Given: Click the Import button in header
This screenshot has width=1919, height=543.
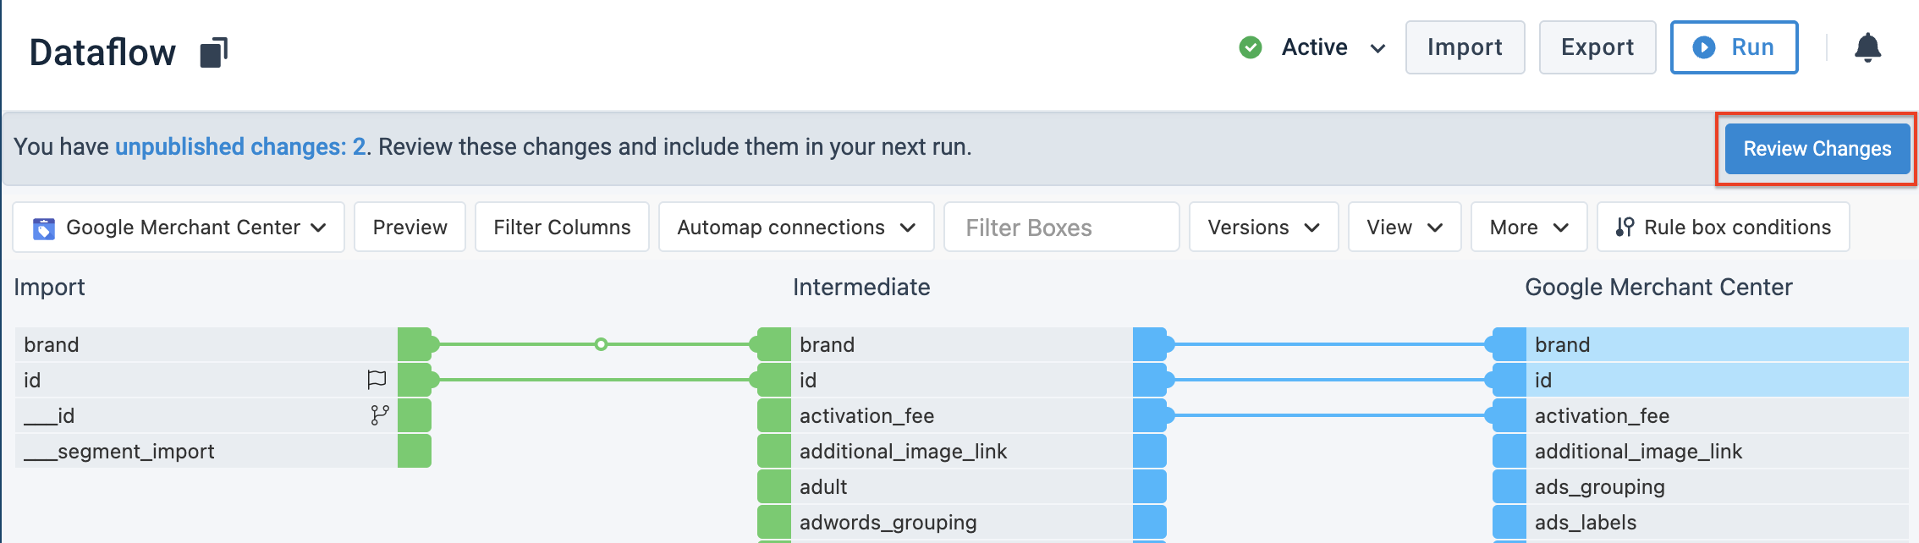Looking at the screenshot, I should coord(1465,47).
